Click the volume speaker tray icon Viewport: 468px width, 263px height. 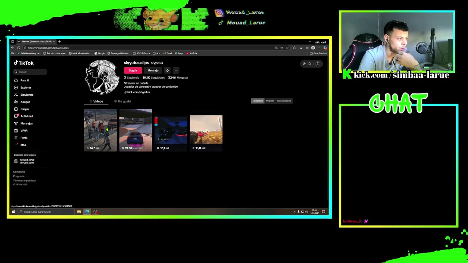(x=306, y=212)
